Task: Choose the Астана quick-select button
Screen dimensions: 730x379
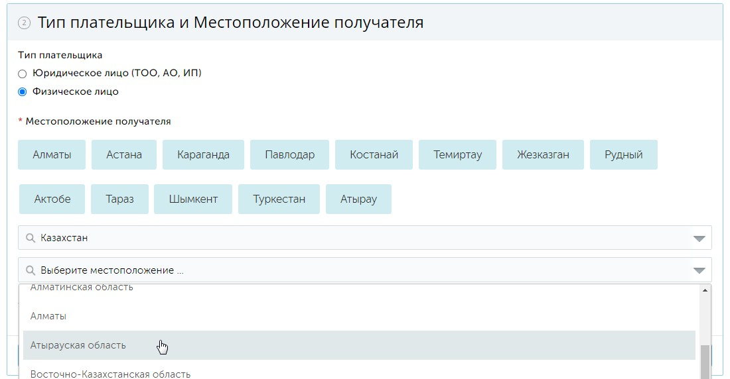Action: 124,155
